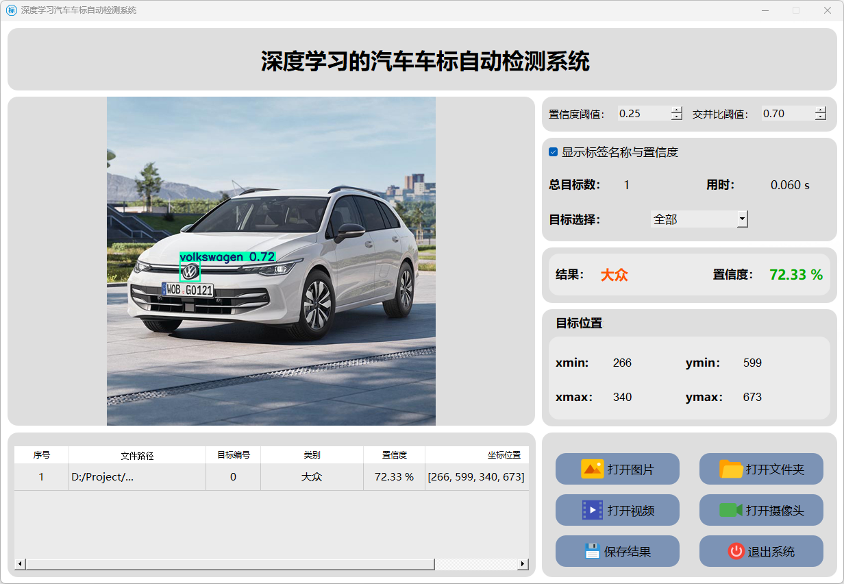Click the 类别 column header in results table

click(312, 454)
